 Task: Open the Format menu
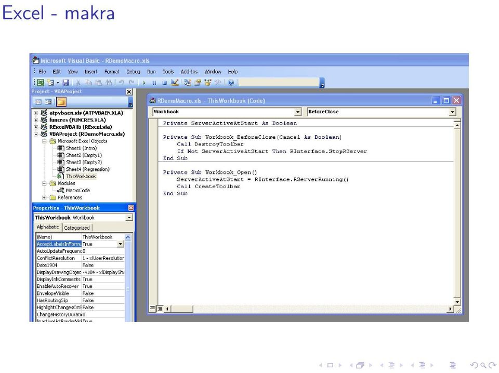click(112, 72)
